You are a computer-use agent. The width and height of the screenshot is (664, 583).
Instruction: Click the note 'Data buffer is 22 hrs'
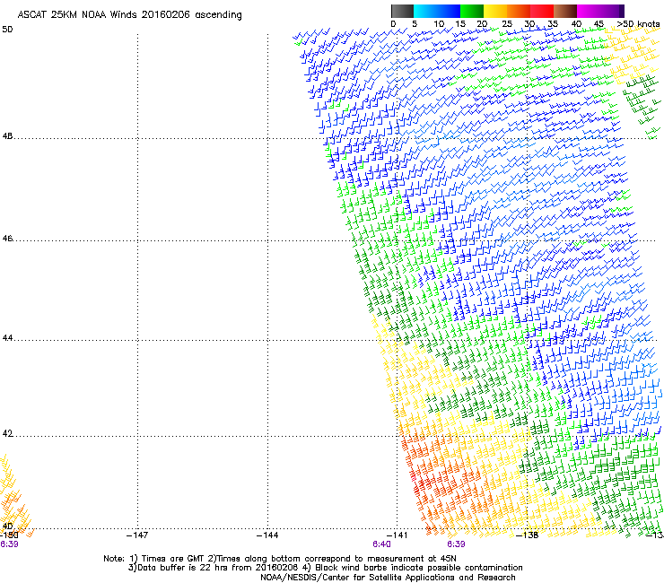tap(184, 568)
